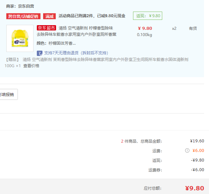Click the 跨自营/店铺促销 red tag
209x194 pixels.
point(23,16)
